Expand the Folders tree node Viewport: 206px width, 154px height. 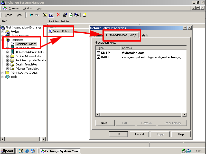coord(3,32)
